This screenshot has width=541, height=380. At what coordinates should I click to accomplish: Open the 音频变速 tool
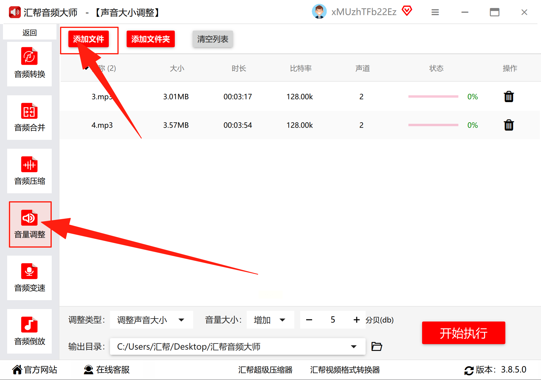pos(29,278)
